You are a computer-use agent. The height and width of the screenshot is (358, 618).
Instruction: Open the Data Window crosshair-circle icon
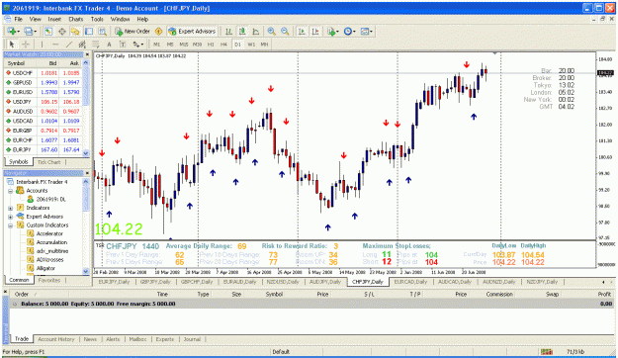pyautogui.click(x=62, y=31)
